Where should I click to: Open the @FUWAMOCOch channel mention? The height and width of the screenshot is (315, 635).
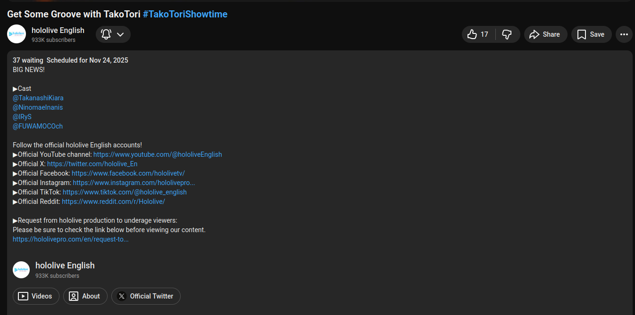[38, 126]
